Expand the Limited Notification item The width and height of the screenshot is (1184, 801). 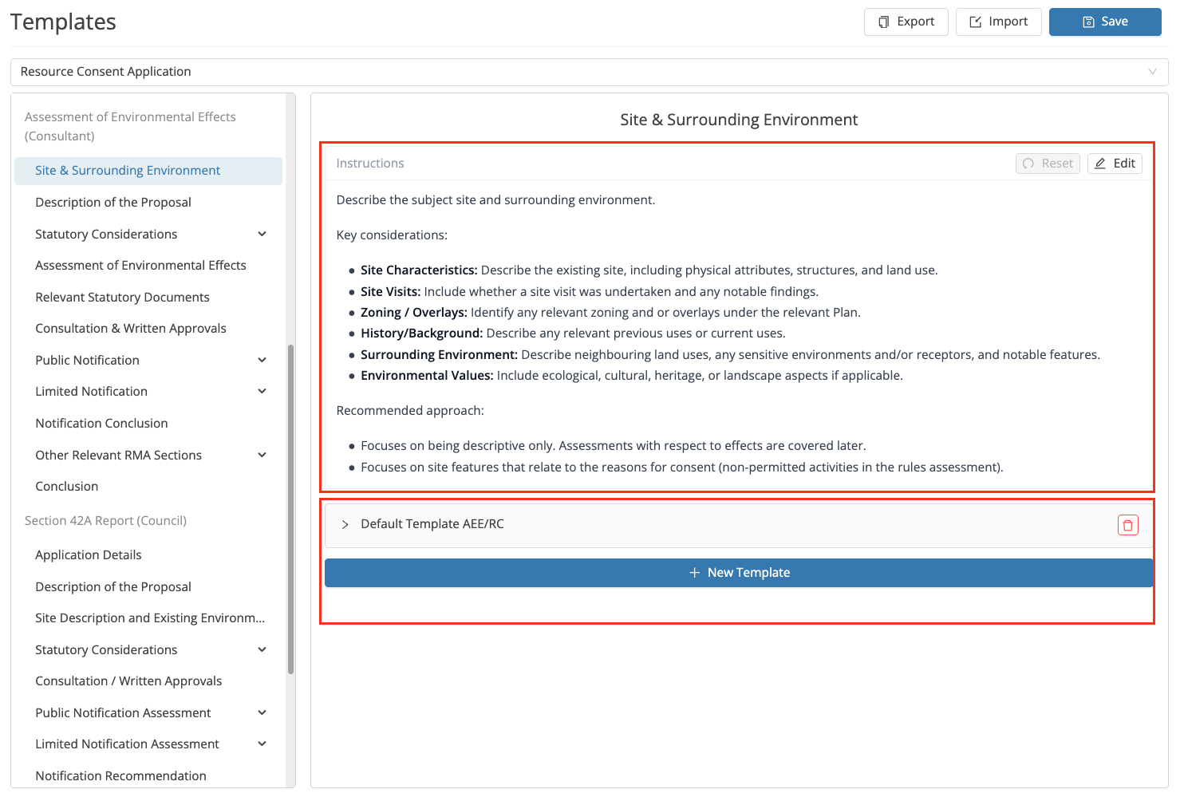[x=262, y=391]
